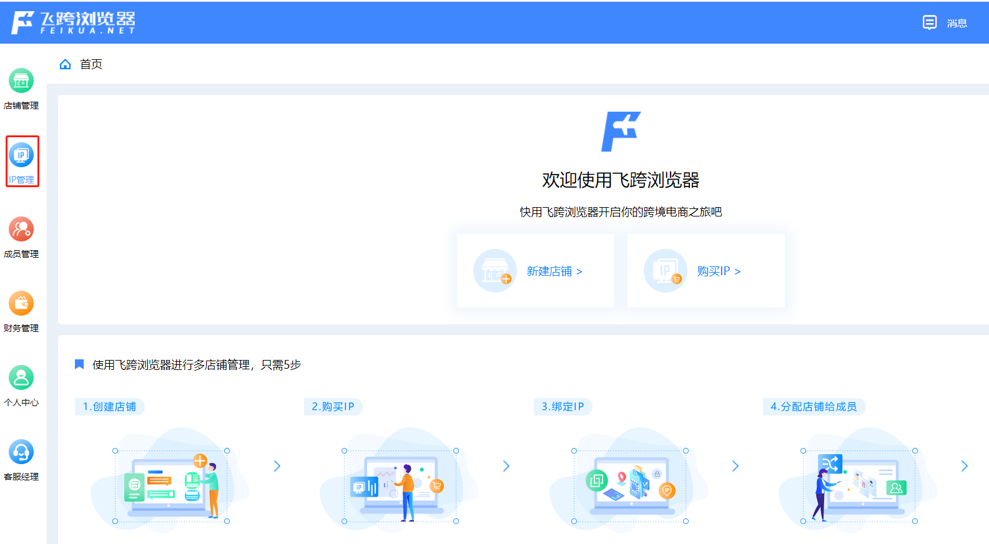Click the 购买IP monitor cart icon
Viewport: 989px width, 544px height.
666,271
